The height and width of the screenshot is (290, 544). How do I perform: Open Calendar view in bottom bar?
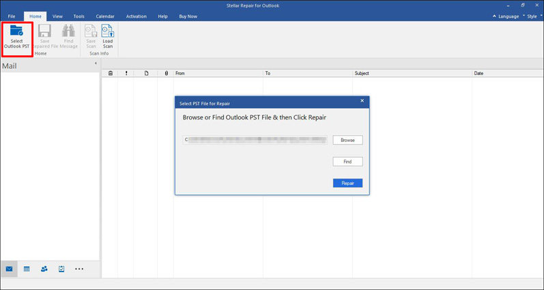coord(27,269)
